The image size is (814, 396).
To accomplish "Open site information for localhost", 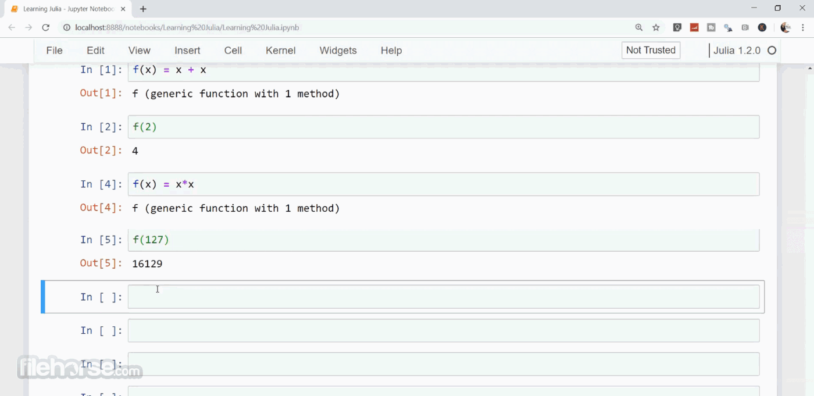I will point(66,27).
